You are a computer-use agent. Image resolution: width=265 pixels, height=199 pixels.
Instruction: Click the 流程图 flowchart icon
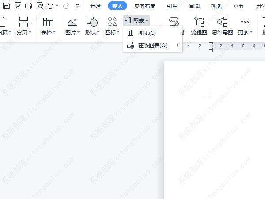tap(199, 22)
